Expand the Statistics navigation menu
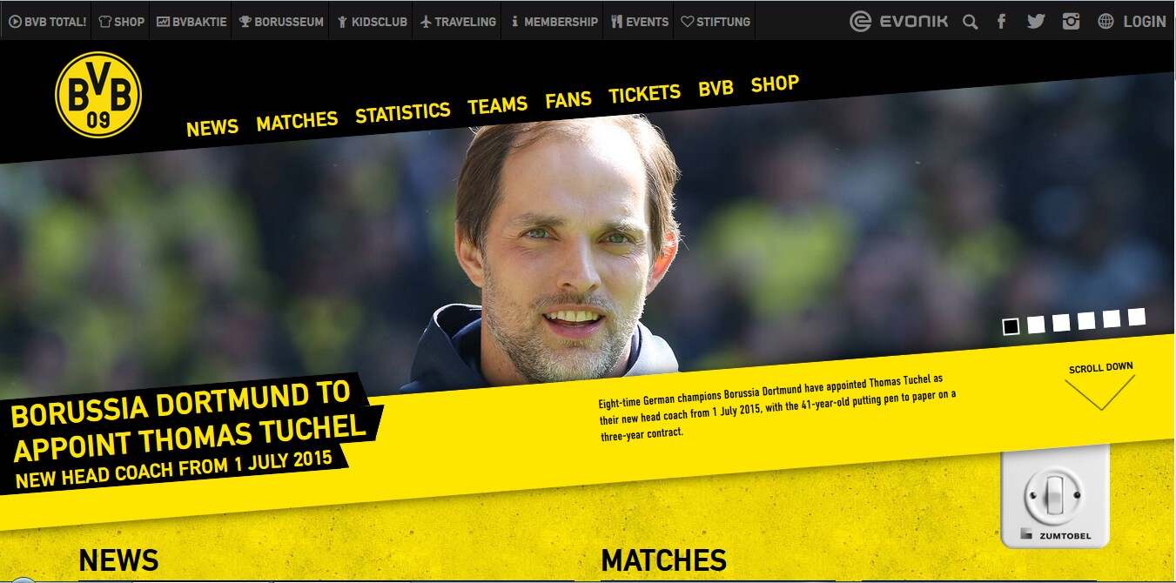This screenshot has width=1176, height=583. click(x=402, y=111)
